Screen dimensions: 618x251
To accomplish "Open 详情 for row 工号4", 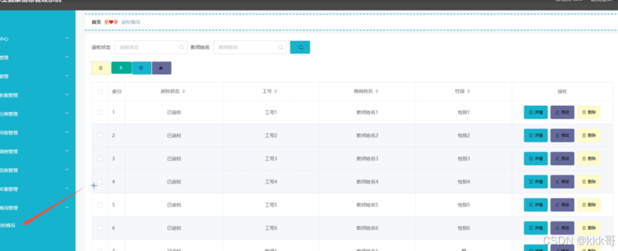I will [536, 181].
